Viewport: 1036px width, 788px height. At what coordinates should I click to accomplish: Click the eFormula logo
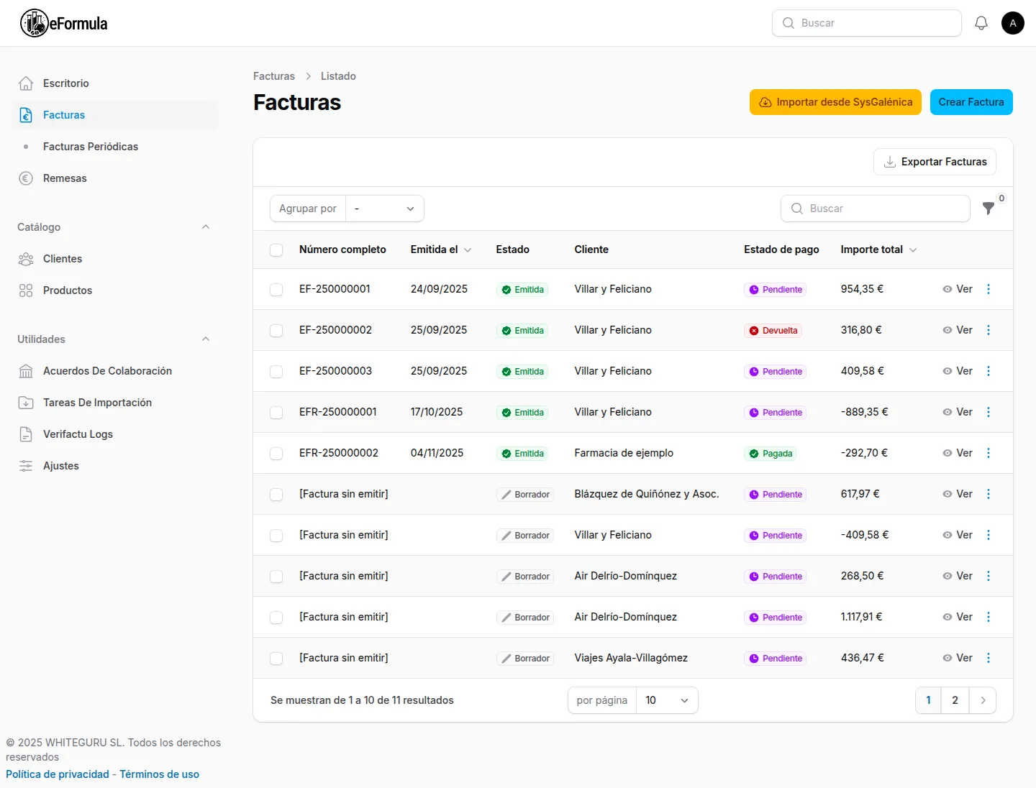64,23
